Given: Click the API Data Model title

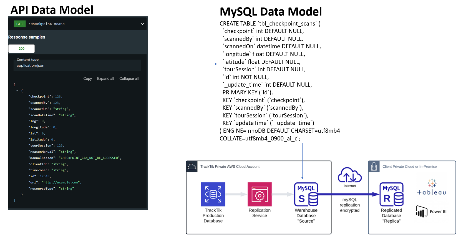Looking at the screenshot, I should (52, 10).
